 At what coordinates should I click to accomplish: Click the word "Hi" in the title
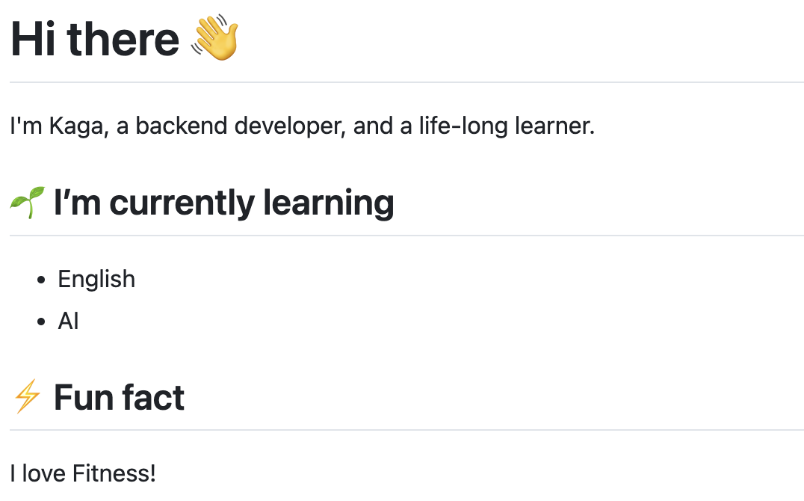pos(33,39)
